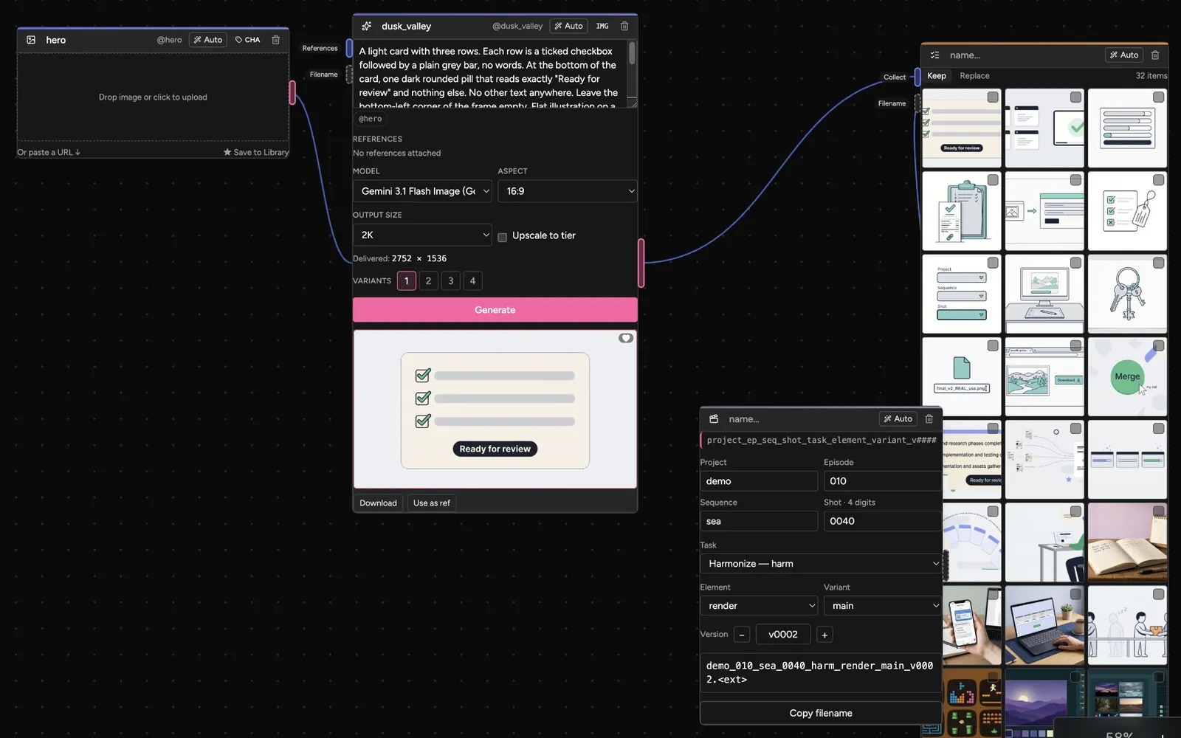
Task: Switch to the Replace tab
Action: pyautogui.click(x=974, y=76)
